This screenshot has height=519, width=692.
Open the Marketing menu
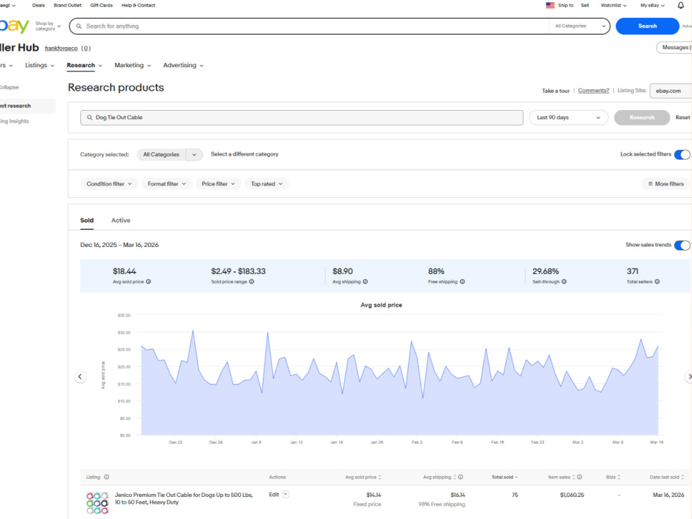pyautogui.click(x=132, y=65)
